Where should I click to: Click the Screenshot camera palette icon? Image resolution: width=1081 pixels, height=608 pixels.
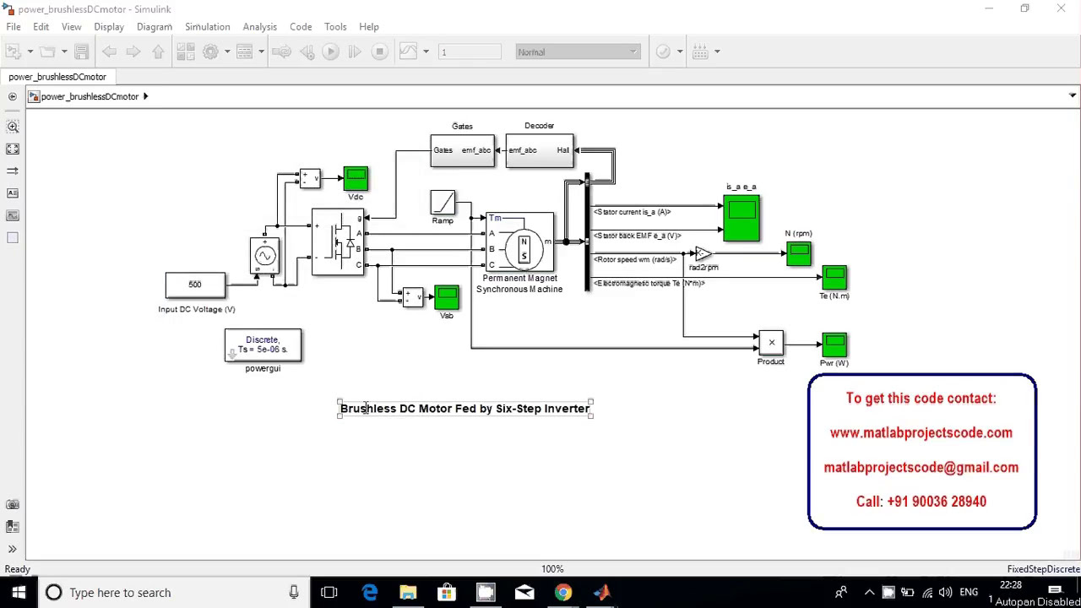(13, 504)
